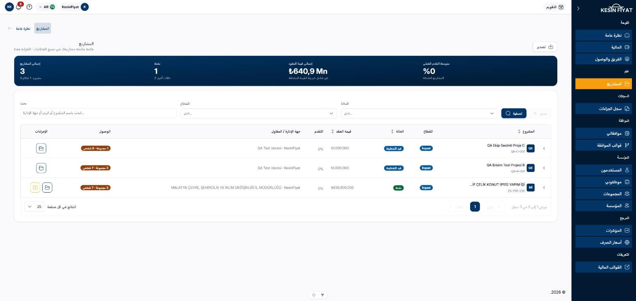Click the KesinFiyat organization switcher
The width and height of the screenshot is (636, 301).
(x=75, y=7)
